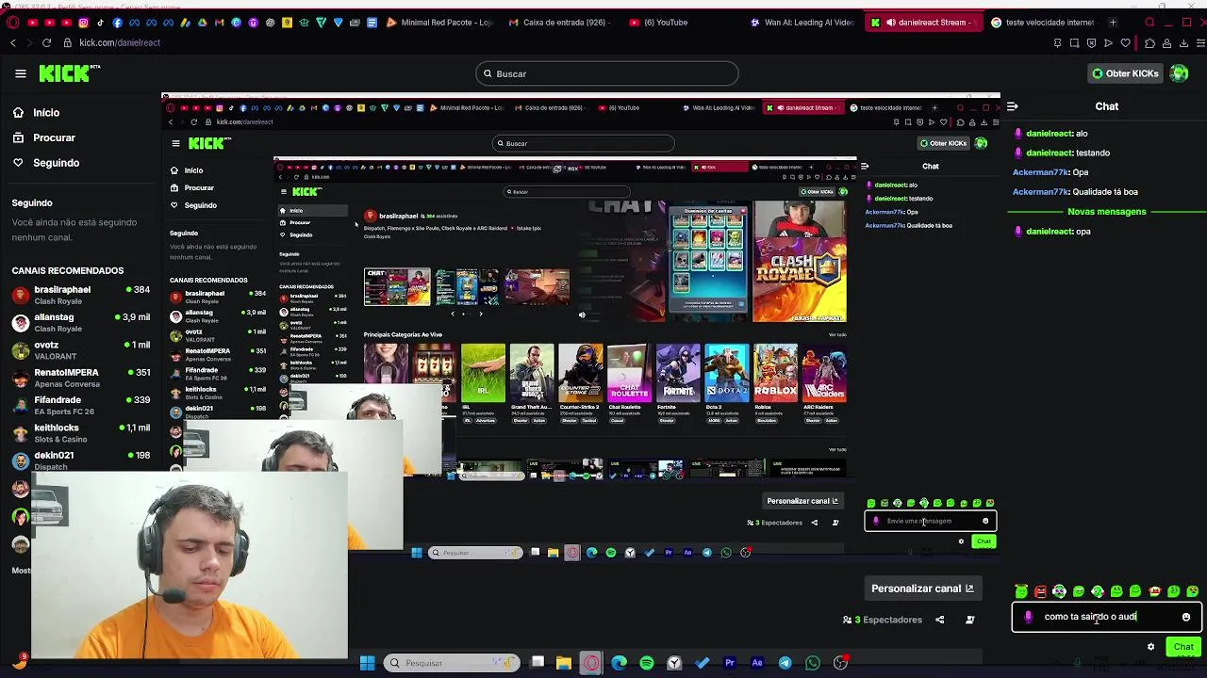Collapse the chat panel with the arrow icon
This screenshot has height=678, width=1207.
(1012, 106)
